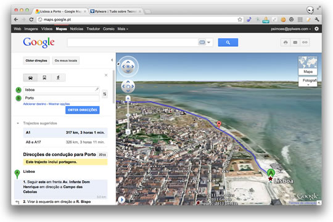Bookmark page with star icon
The height and width of the screenshot is (222, 333).
click(240, 20)
